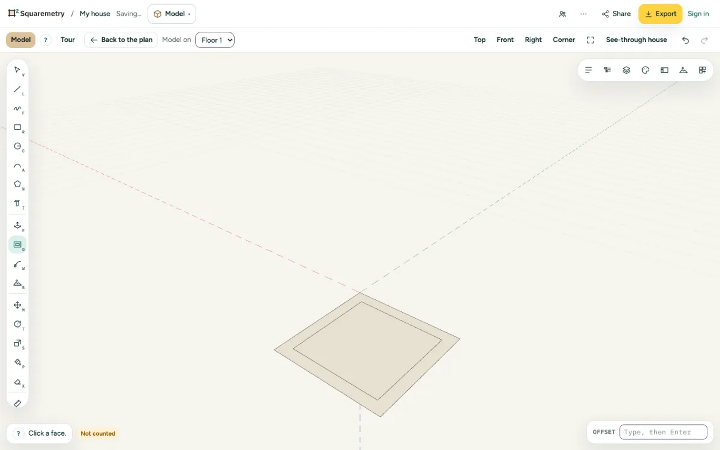This screenshot has height=450, width=720.
Task: Pick the Rectangle tool
Action: [17, 128]
